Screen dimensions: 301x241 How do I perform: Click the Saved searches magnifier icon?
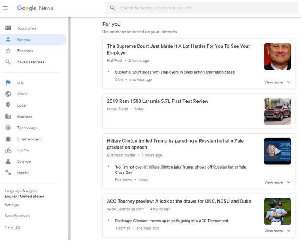pos(8,62)
